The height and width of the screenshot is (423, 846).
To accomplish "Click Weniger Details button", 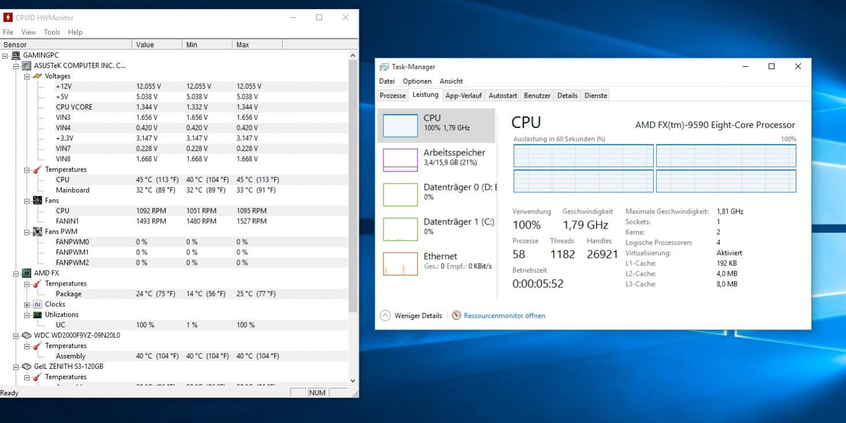I will coord(412,316).
